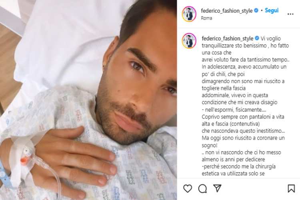Click the caption username federico_fashion_style
Screen dimensions: 300x200
point(228,38)
